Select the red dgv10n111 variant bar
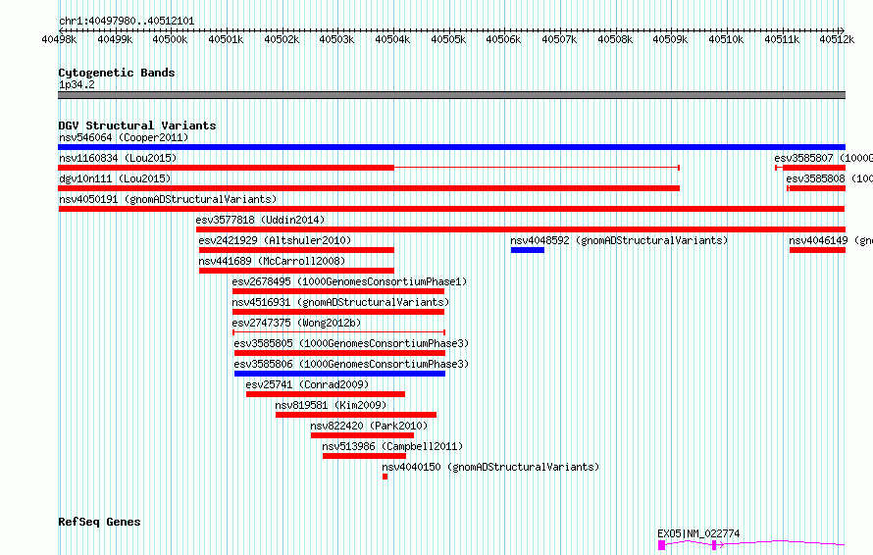This screenshot has width=873, height=555. [369, 188]
